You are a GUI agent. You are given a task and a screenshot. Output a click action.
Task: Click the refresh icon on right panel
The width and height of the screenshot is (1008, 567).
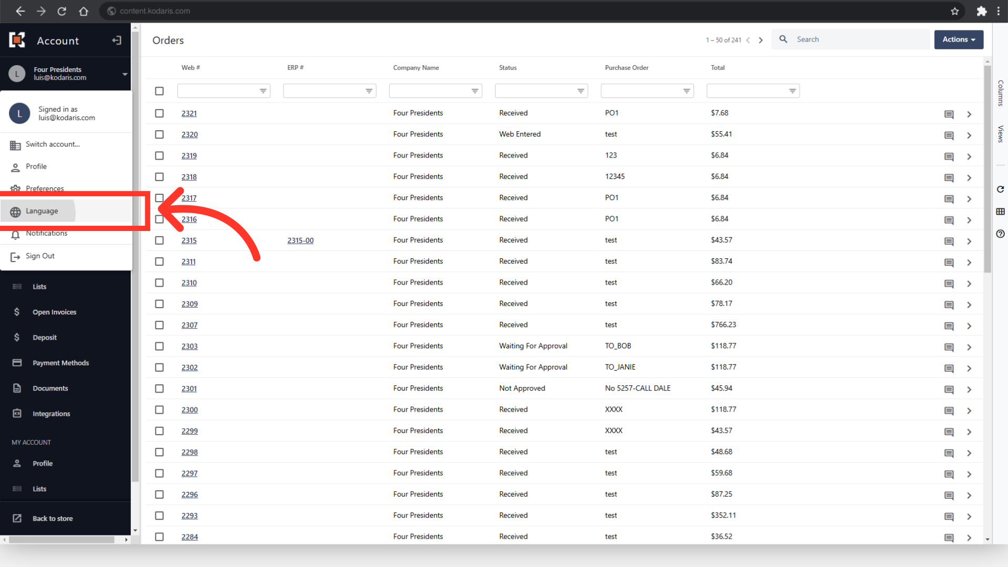[x=1000, y=189]
